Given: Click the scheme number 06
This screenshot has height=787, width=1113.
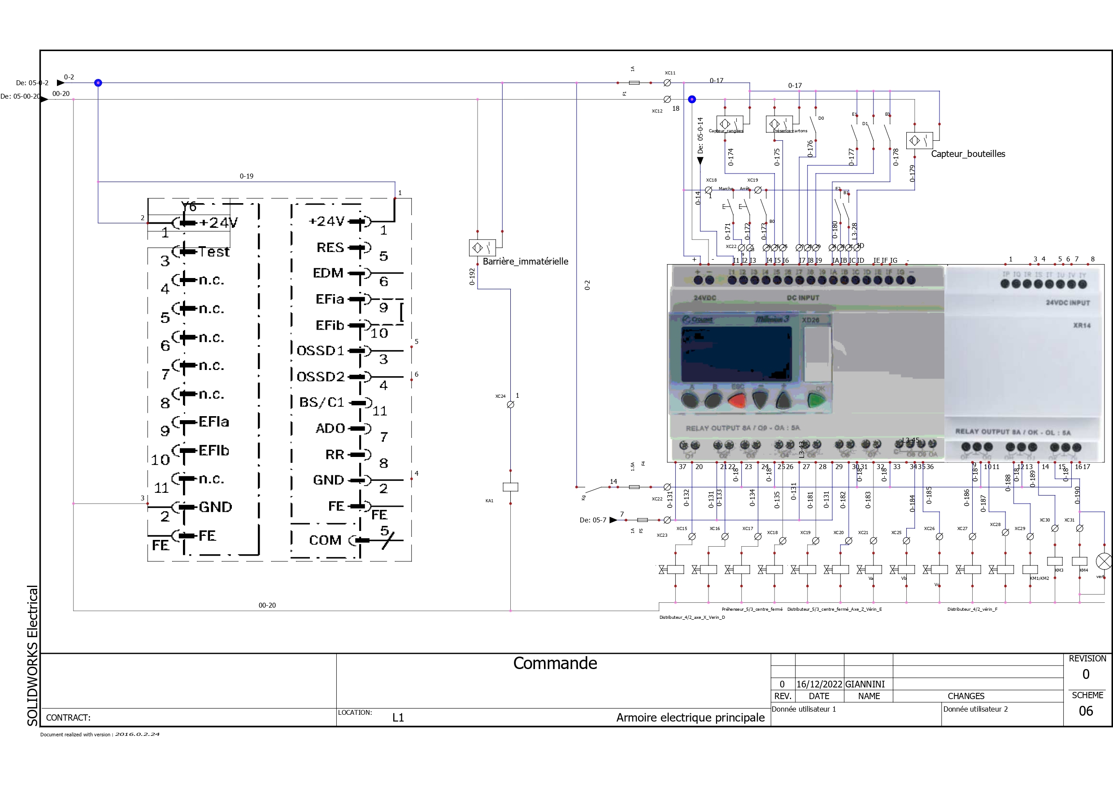Looking at the screenshot, I should click(1085, 711).
